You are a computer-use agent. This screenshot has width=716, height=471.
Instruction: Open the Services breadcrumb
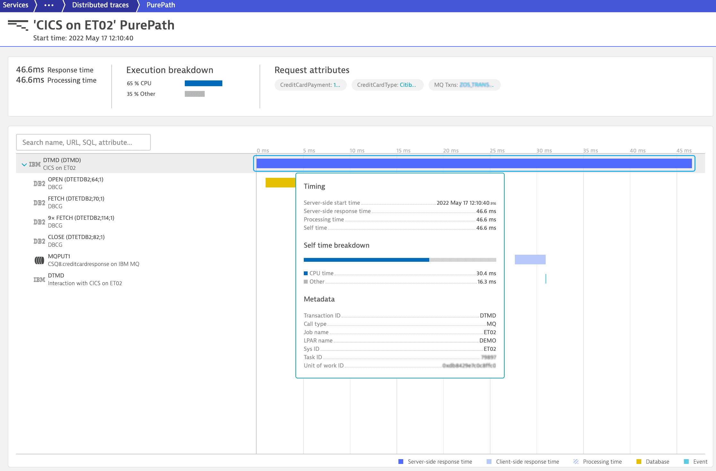[x=15, y=5]
